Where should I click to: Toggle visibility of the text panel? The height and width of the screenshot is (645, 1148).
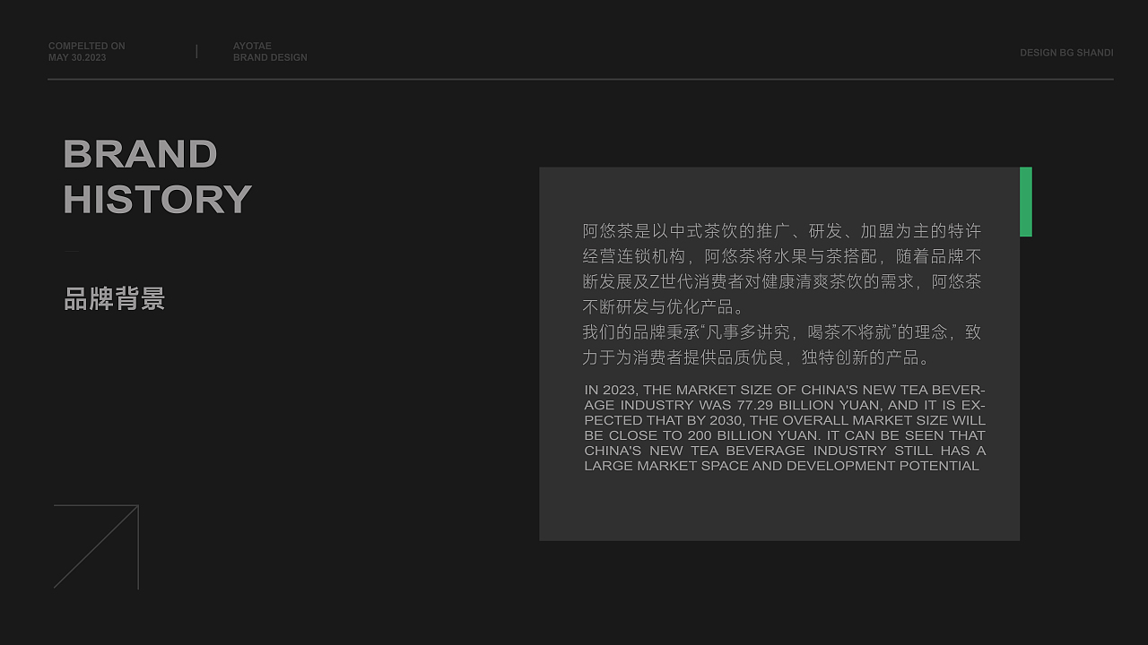coord(778,354)
